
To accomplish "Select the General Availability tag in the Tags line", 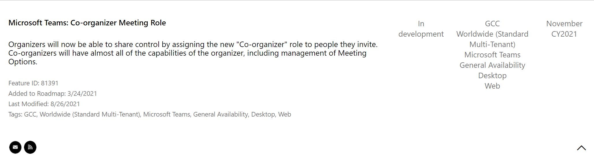I will (220, 114).
